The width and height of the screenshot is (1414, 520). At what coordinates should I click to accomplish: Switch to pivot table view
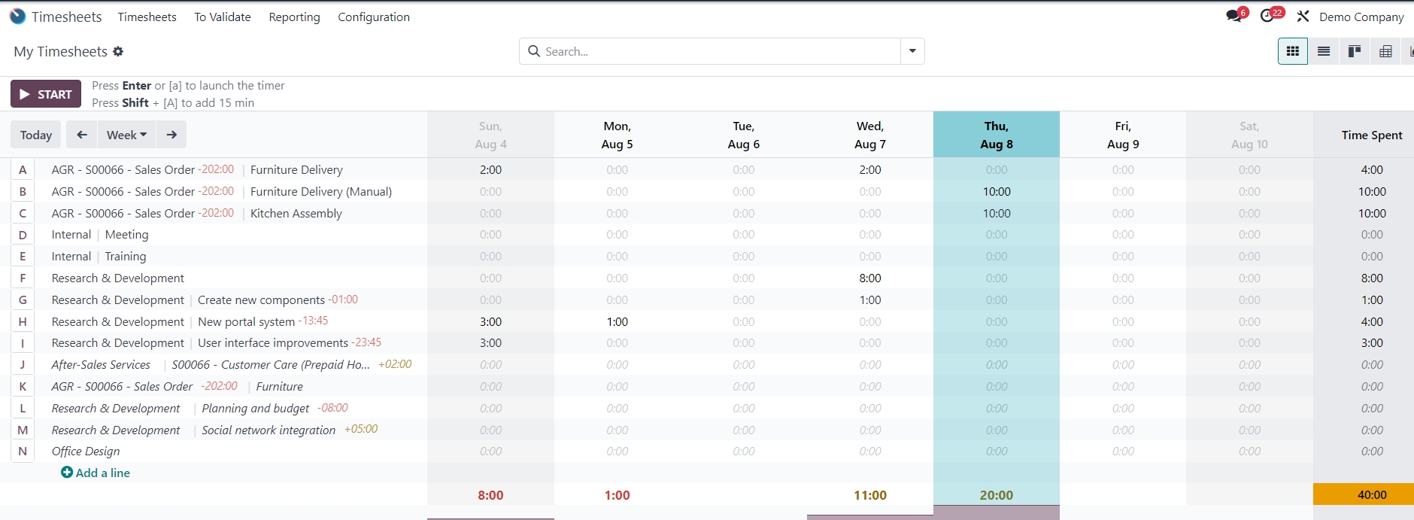point(1385,51)
